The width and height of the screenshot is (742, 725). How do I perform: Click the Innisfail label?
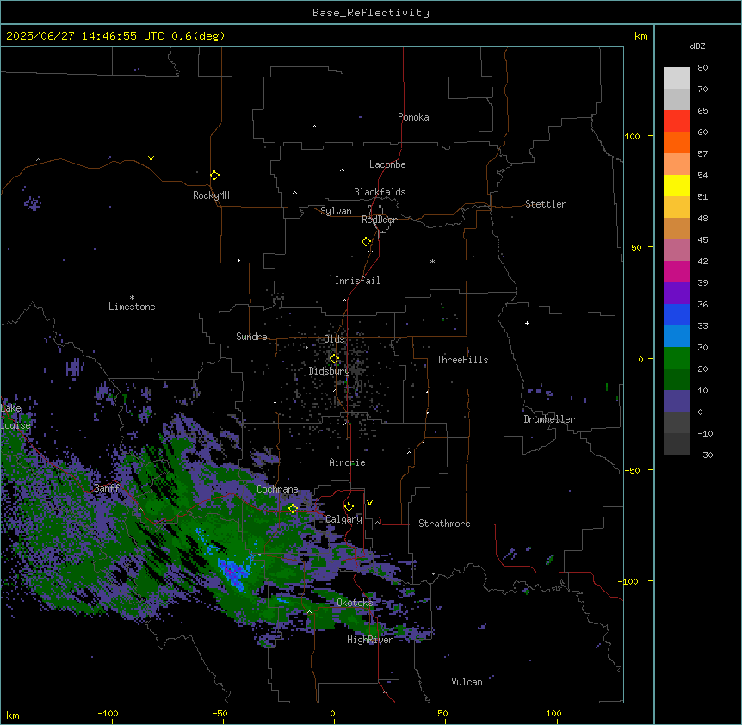(357, 281)
